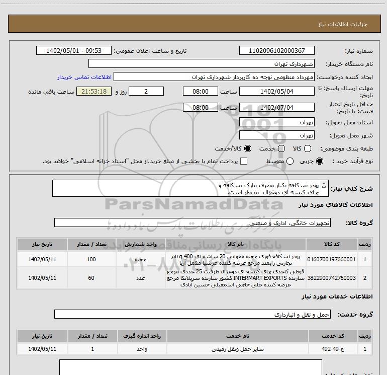The image size is (387, 375).
Task: Click the service unit cell واحد
Action: 142,349
